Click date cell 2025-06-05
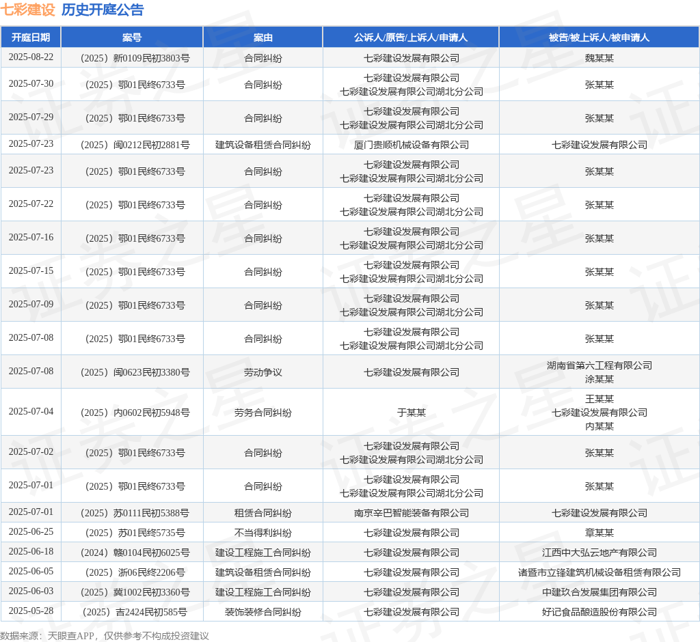The image size is (700, 642). [31, 571]
